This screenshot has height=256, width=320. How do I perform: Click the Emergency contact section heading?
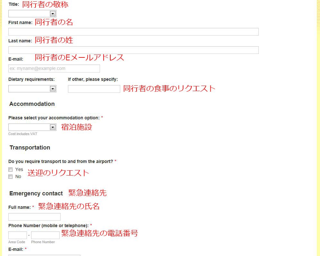36,193
